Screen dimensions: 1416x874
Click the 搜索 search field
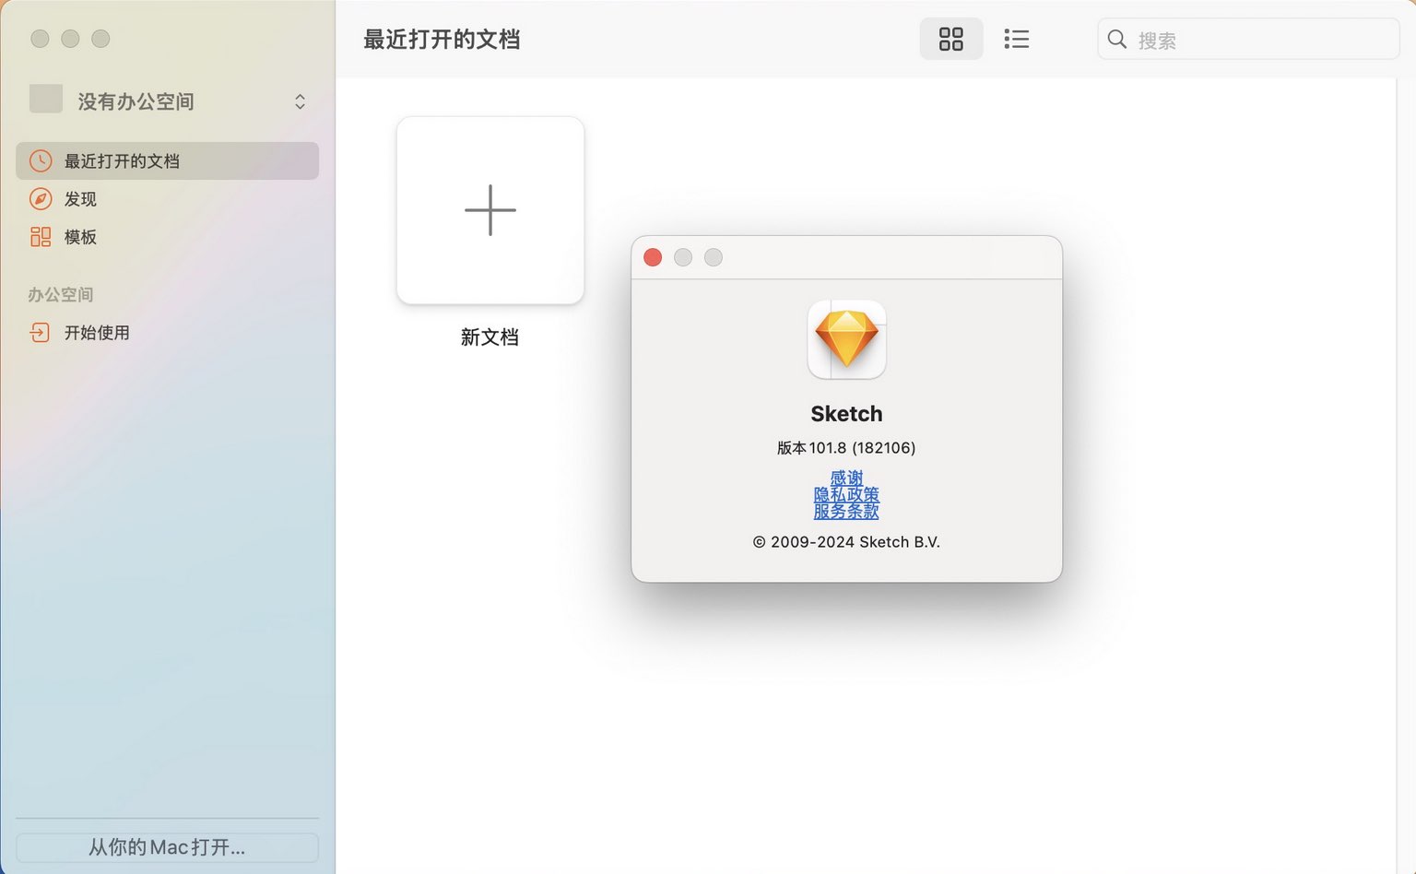tap(1248, 39)
